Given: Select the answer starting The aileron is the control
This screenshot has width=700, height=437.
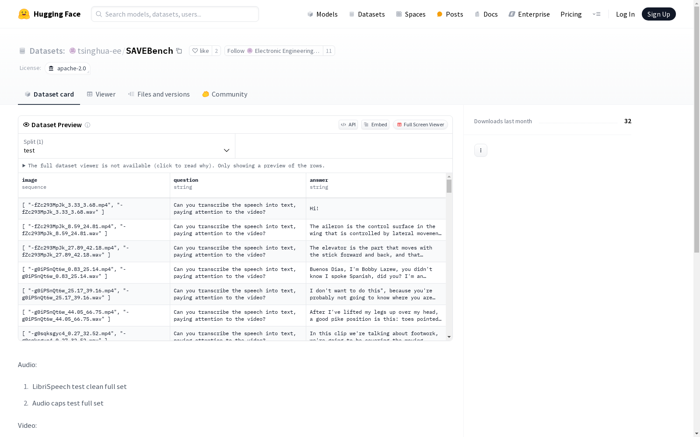Looking at the screenshot, I should click(x=376, y=230).
